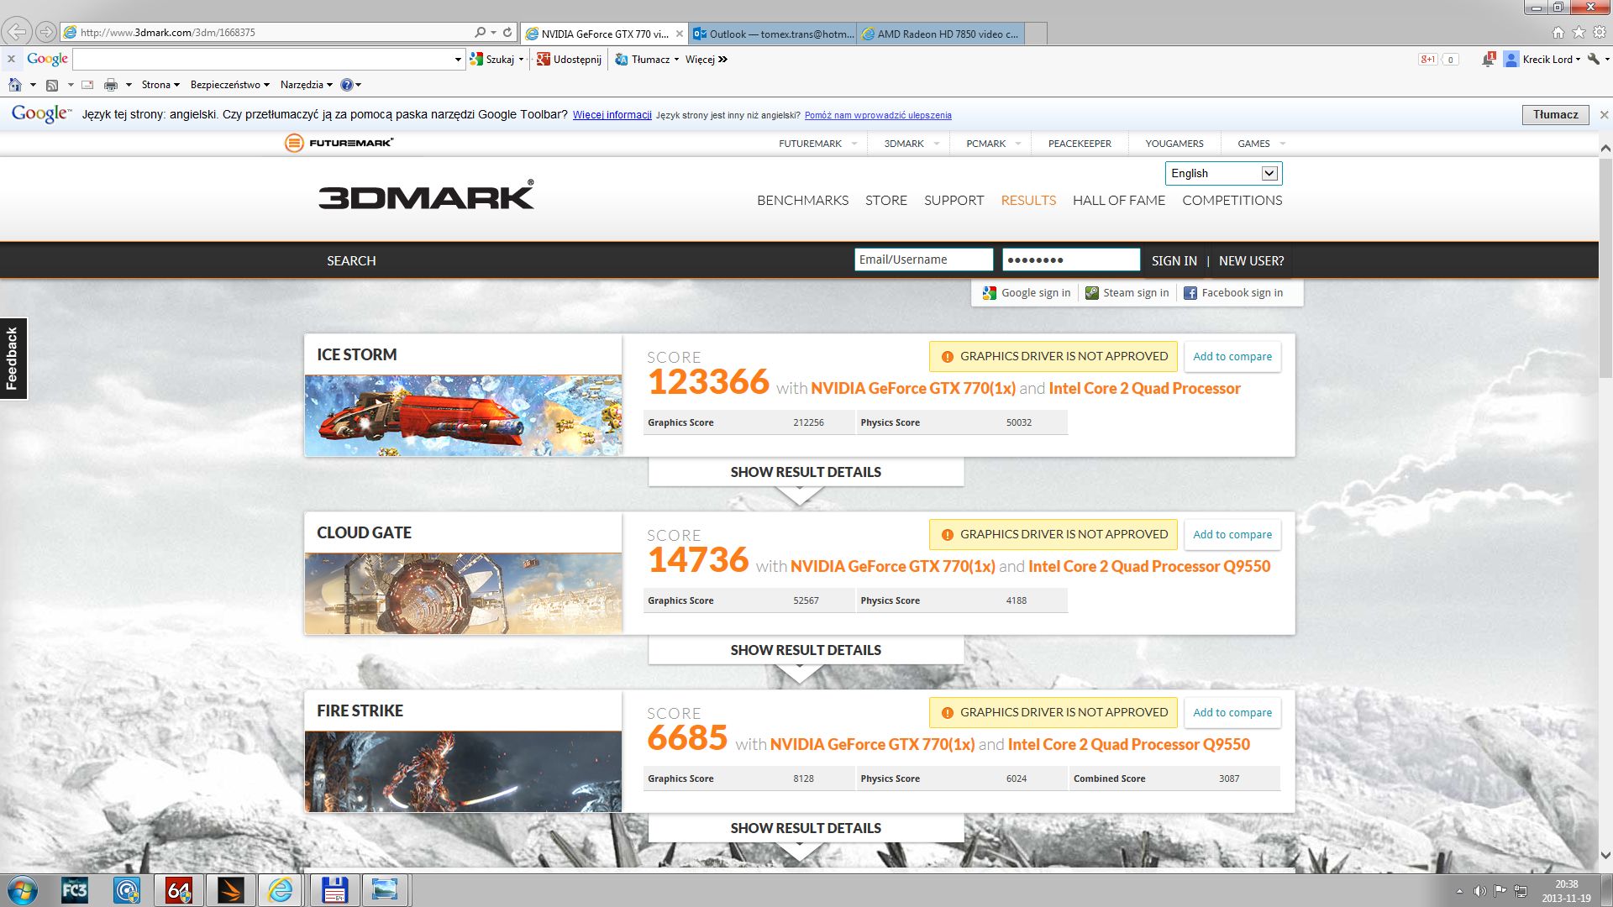This screenshot has height=907, width=1613.
Task: Click the Feedback side tab
Action: tap(13, 359)
